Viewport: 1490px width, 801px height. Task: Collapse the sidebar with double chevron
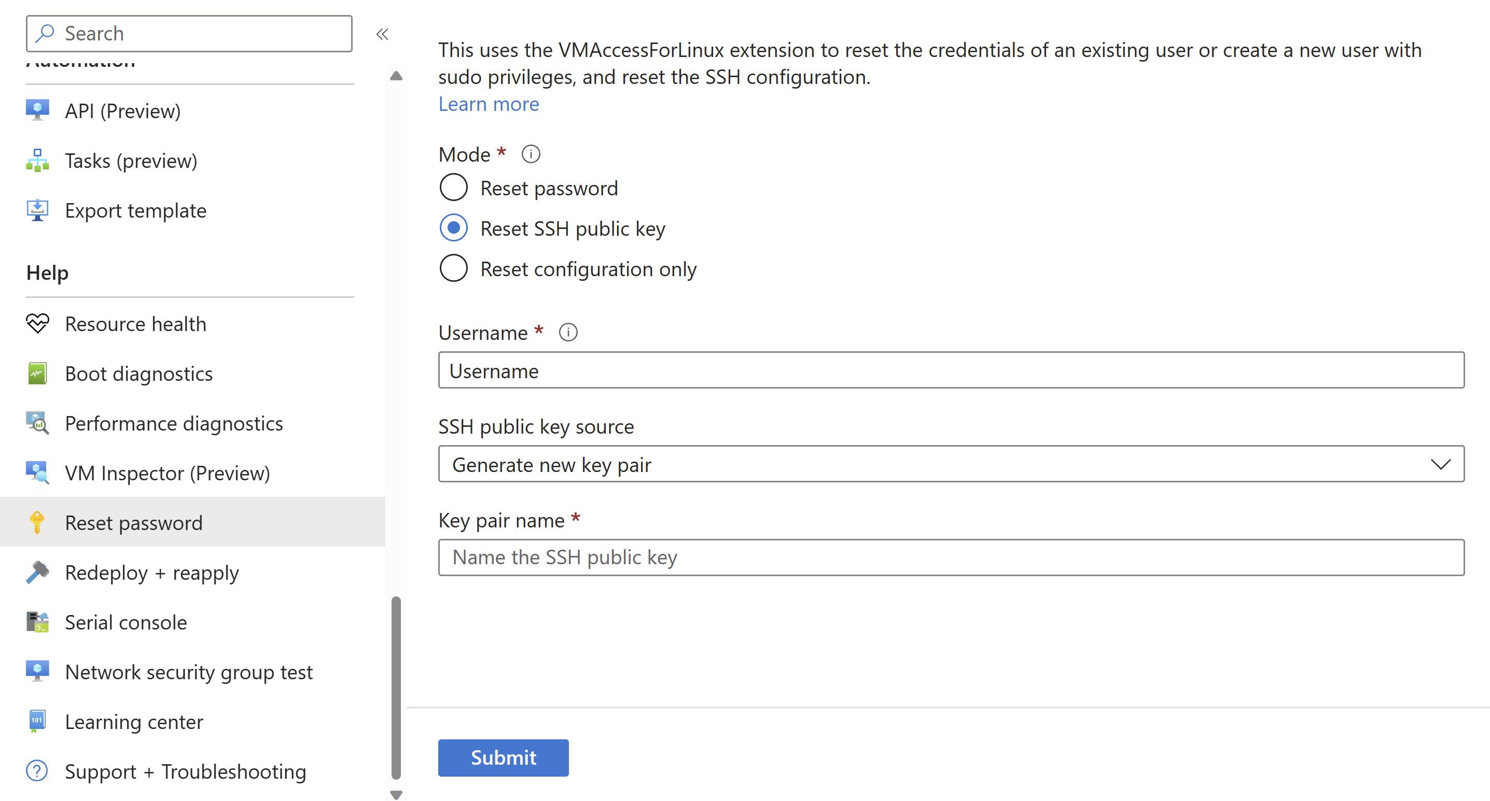pyautogui.click(x=382, y=34)
